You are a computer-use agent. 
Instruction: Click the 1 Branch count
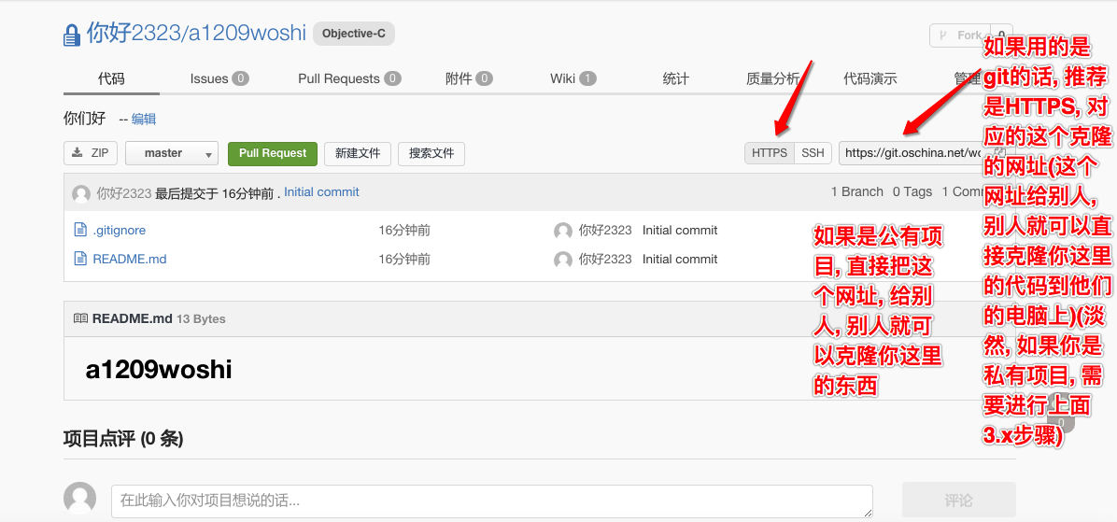[857, 191]
